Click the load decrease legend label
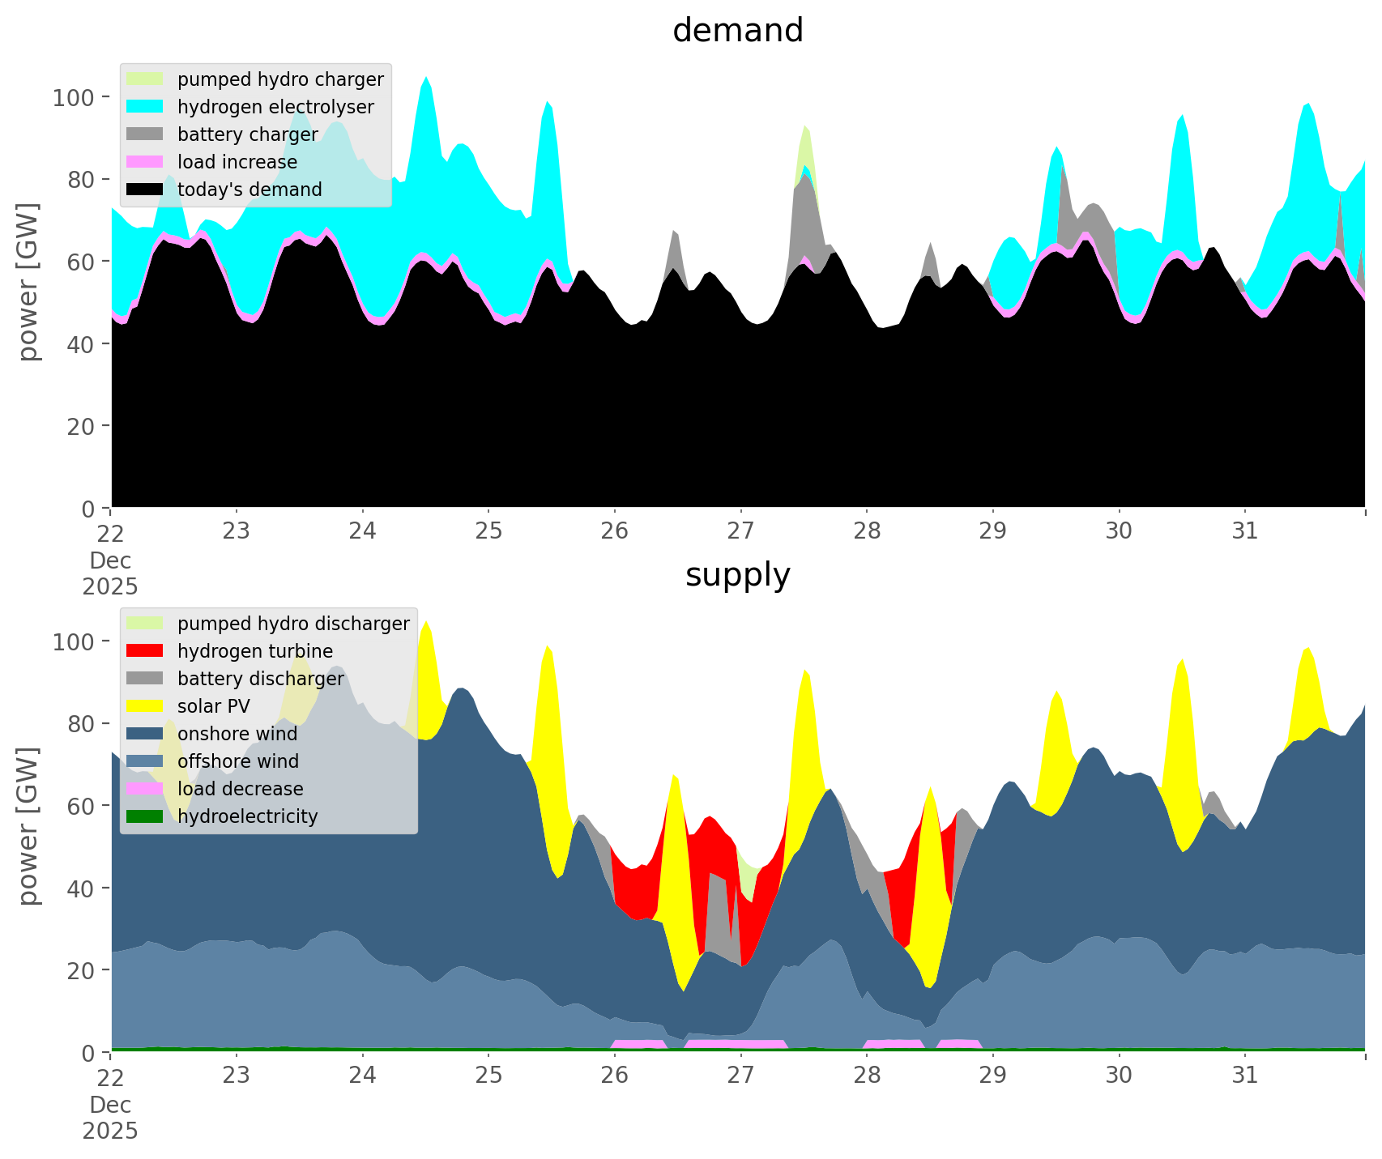 tap(240, 789)
